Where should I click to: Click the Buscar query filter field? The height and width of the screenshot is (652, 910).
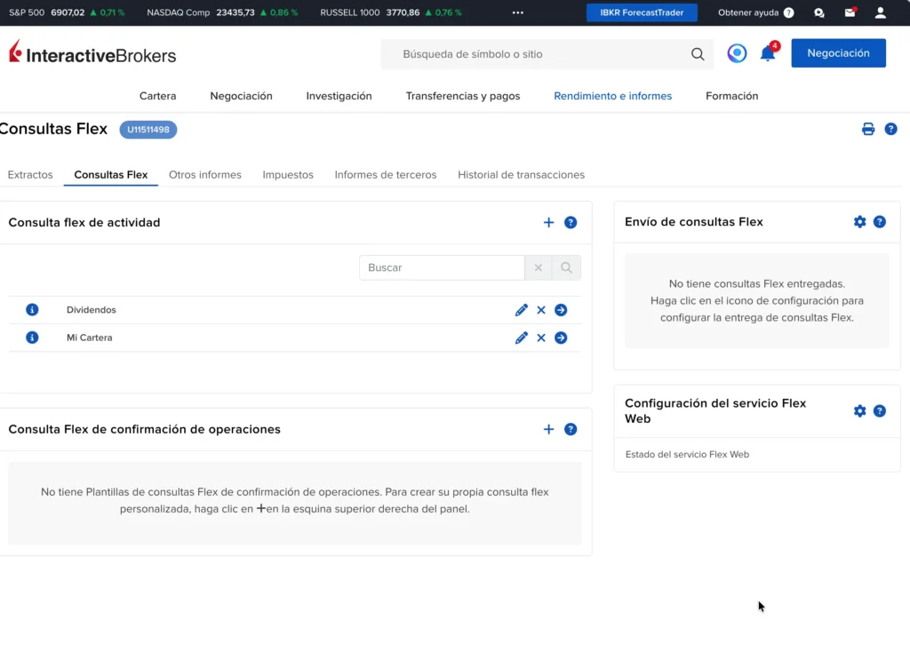point(442,267)
